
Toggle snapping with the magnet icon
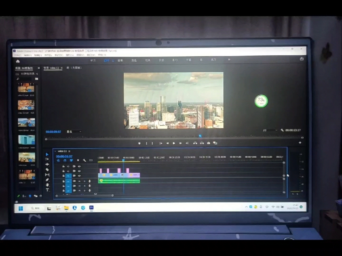(65, 161)
